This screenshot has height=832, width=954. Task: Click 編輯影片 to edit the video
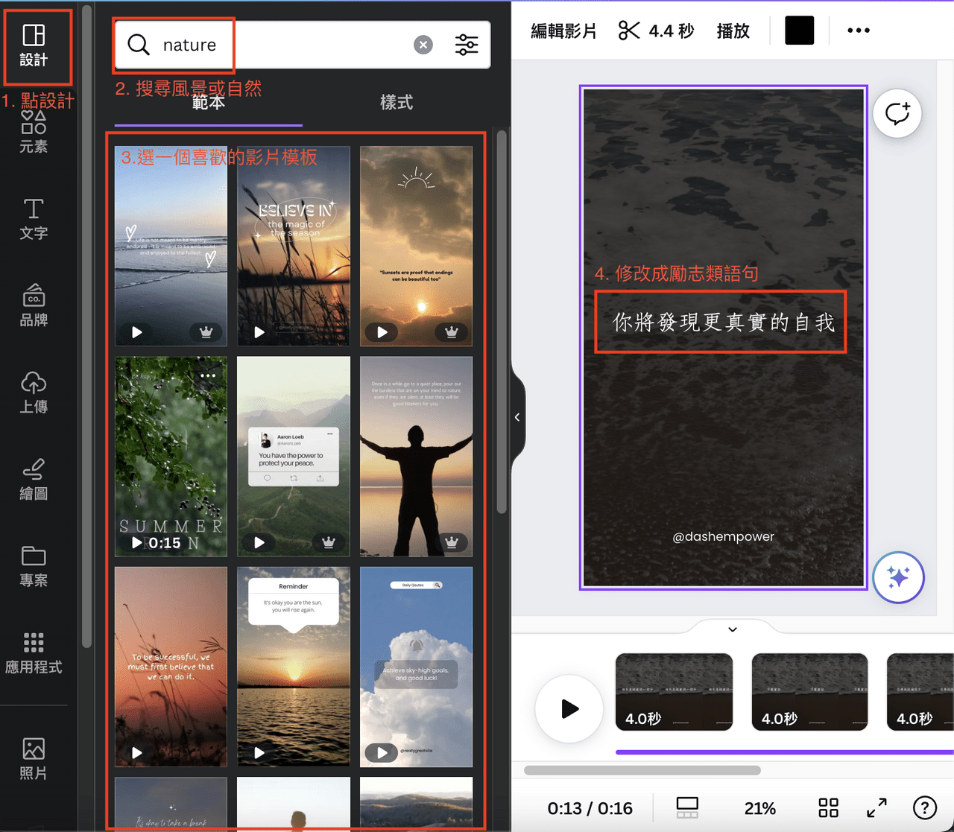click(x=563, y=31)
